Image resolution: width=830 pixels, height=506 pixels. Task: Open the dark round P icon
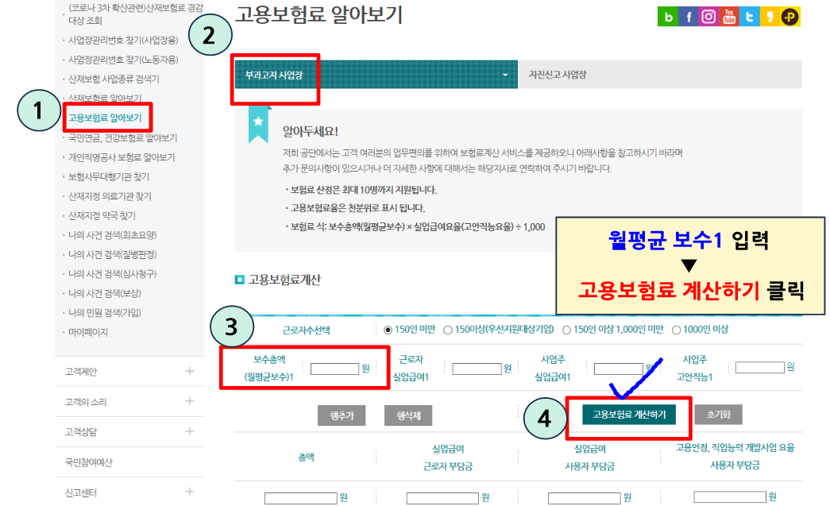pyautogui.click(x=789, y=17)
